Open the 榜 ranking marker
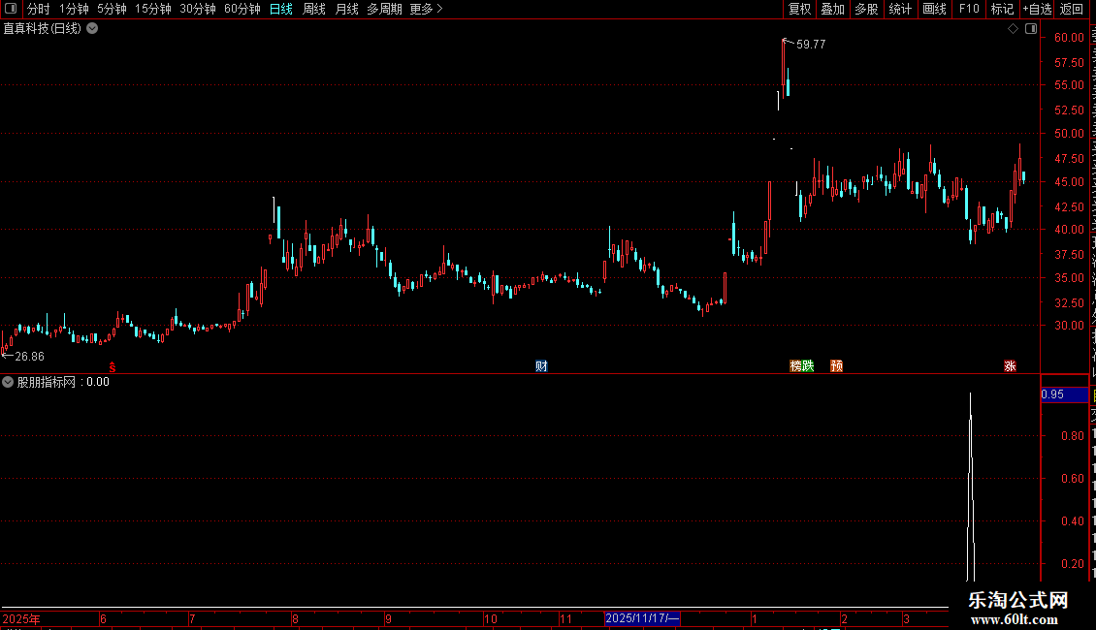This screenshot has height=630, width=1096. pyautogui.click(x=795, y=366)
